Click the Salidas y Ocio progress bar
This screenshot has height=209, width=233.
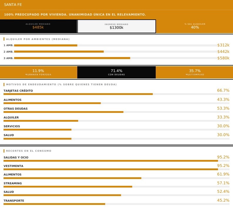coord(116,161)
